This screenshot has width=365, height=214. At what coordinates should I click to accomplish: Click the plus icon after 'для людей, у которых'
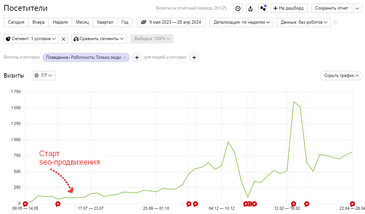pyautogui.click(x=194, y=58)
